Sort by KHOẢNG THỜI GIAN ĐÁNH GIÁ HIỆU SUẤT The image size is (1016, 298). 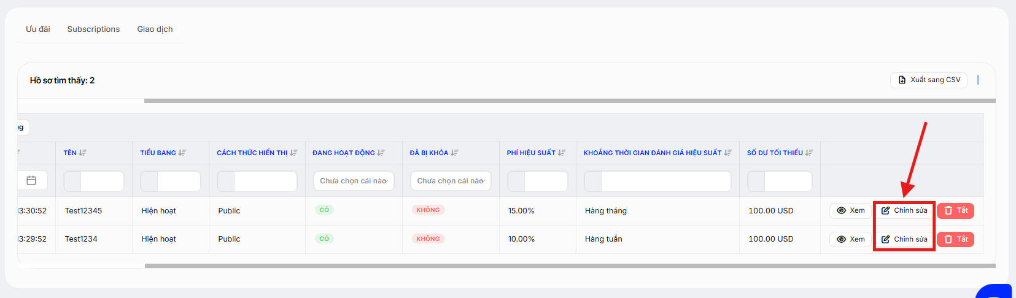point(728,153)
